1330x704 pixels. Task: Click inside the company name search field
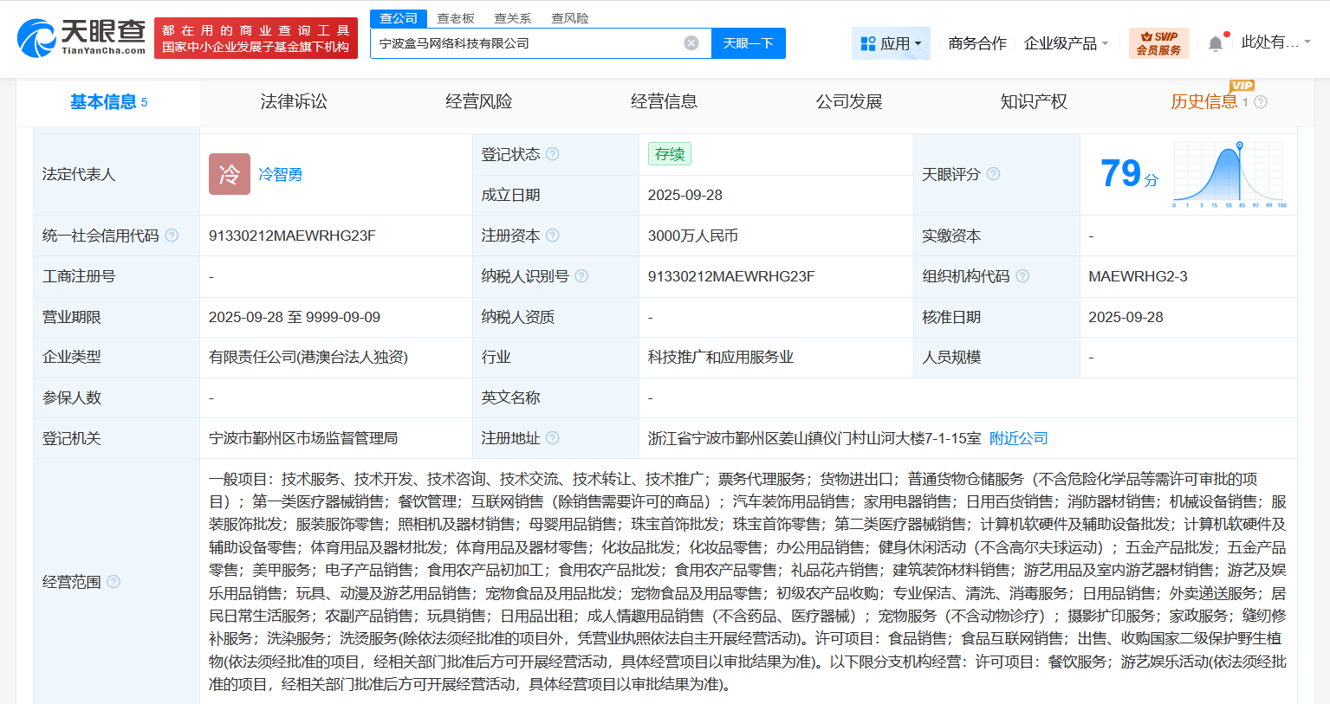[x=520, y=42]
